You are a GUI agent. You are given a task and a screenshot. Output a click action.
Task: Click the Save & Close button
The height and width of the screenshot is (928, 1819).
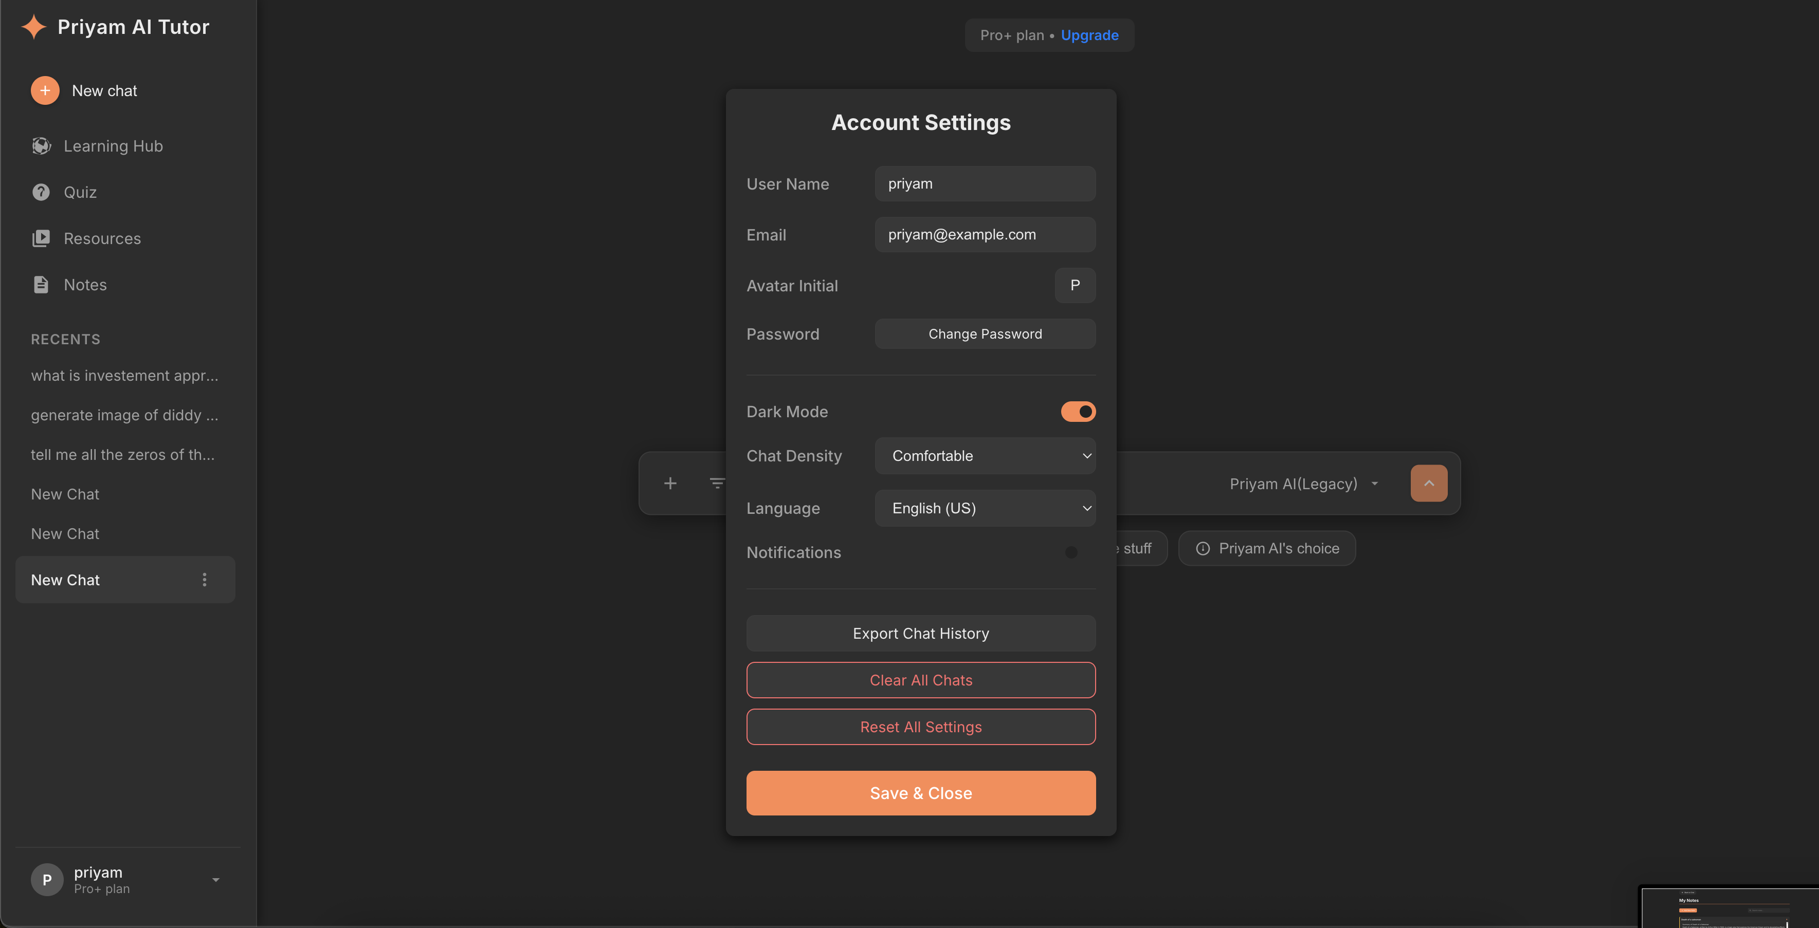point(920,793)
